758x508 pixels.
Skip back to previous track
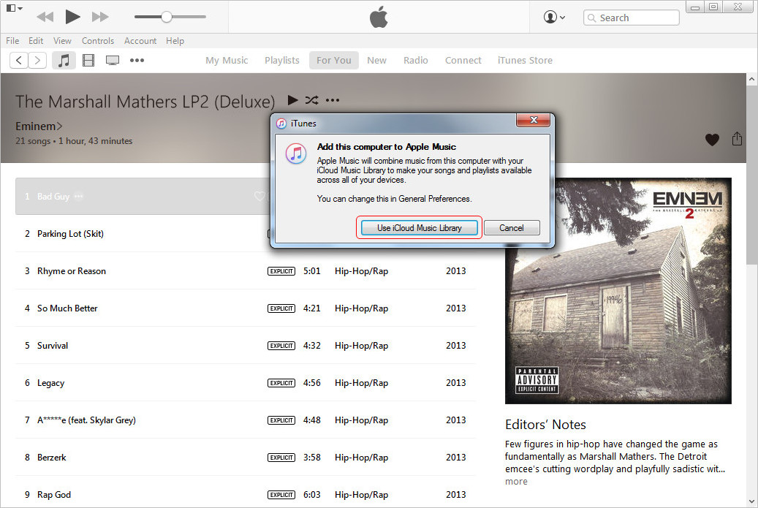click(45, 17)
